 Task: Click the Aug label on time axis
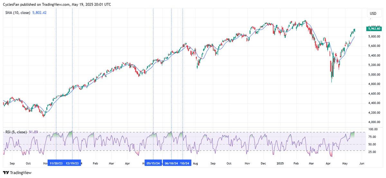coord(195,163)
